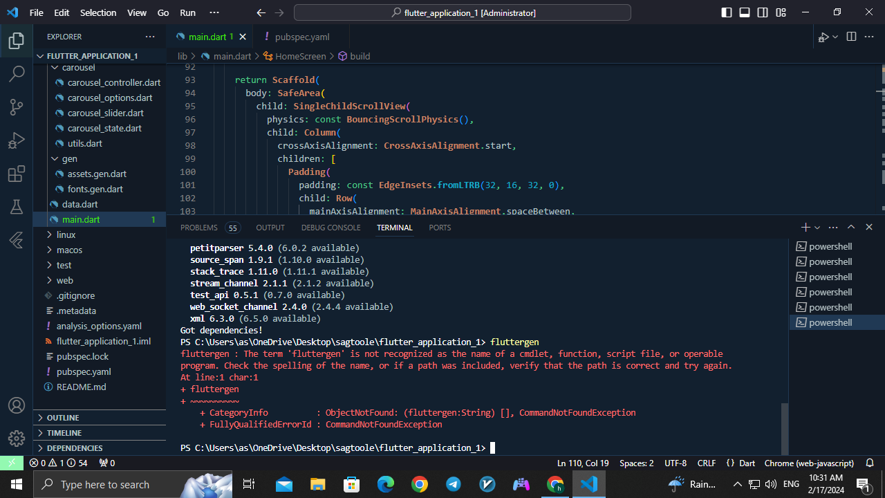Open the overflow menu ellipsis in menu bar
The image size is (885, 498).
[x=214, y=12]
